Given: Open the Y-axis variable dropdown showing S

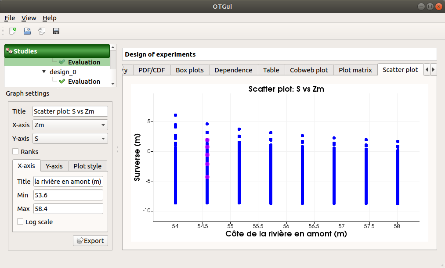Looking at the screenshot, I should (70, 139).
